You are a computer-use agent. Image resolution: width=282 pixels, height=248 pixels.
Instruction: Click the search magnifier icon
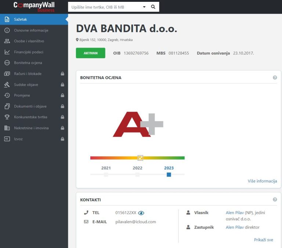point(153,7)
